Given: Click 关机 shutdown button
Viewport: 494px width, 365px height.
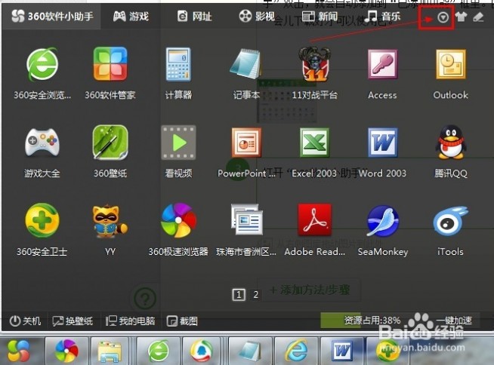Looking at the screenshot, I should click(x=25, y=321).
